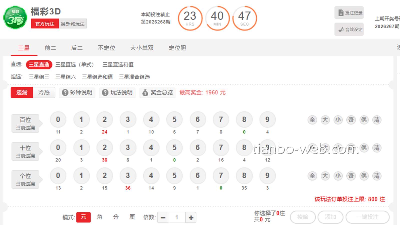400x225 pixels.
Task: Pick number 5 in 十位 row
Action: tap(174, 147)
